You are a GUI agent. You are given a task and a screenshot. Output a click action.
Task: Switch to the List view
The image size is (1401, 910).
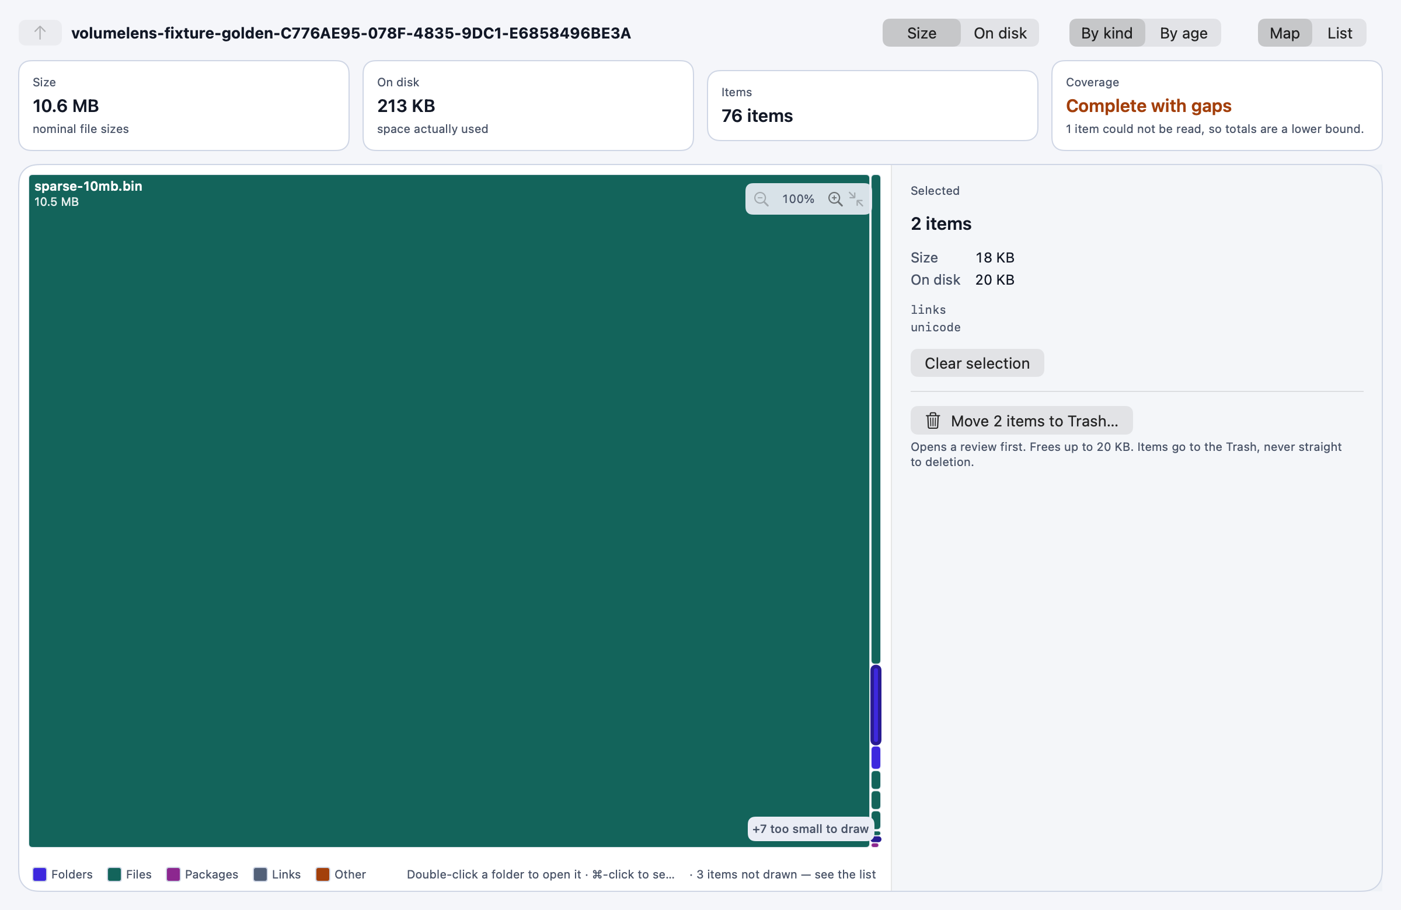pyautogui.click(x=1339, y=33)
